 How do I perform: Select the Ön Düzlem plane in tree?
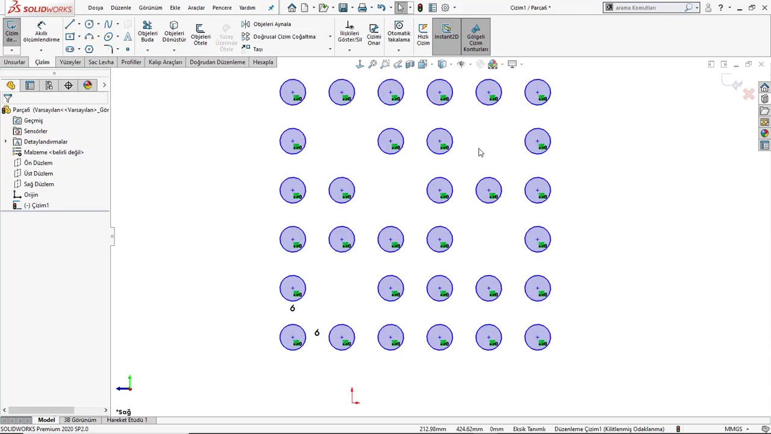point(38,163)
